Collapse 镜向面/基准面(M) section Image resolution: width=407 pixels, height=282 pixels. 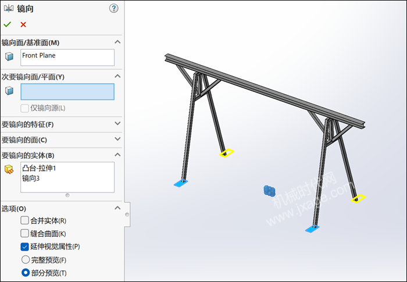point(117,42)
